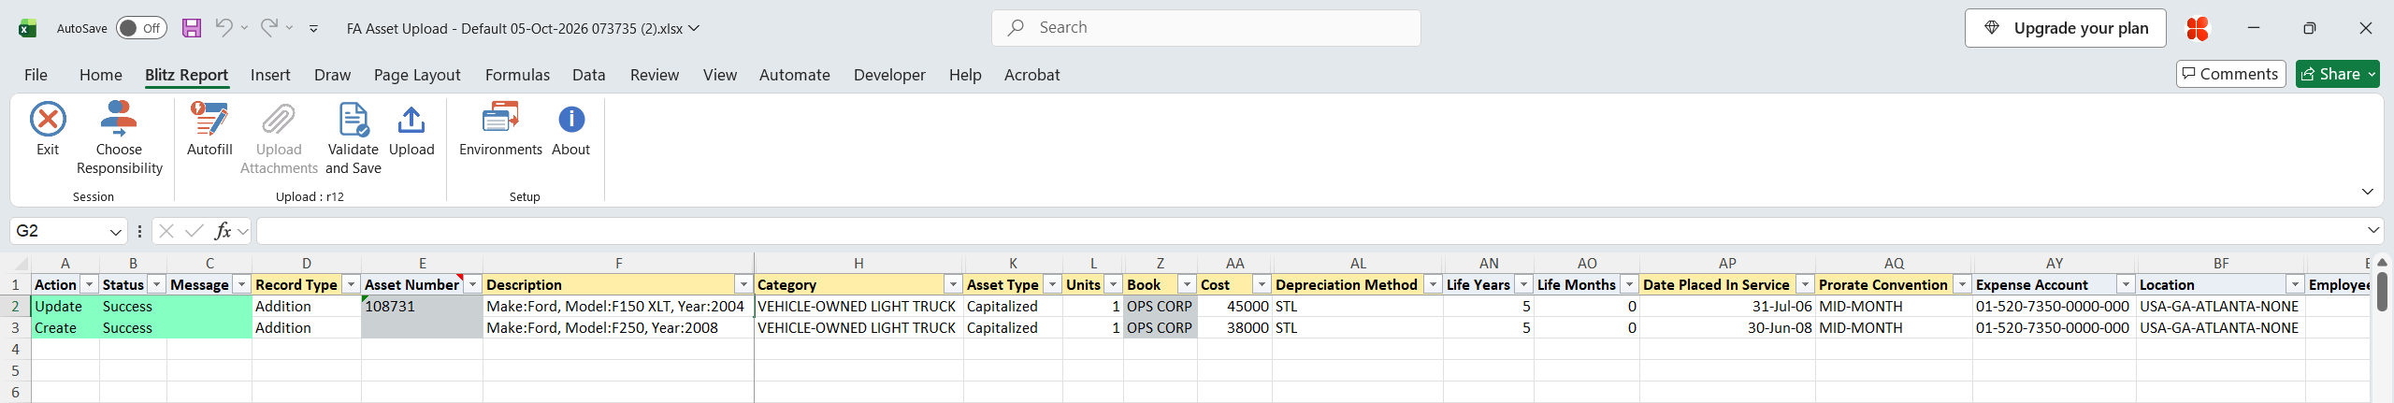
Task: Click the account profile icon
Action: coord(2198,28)
